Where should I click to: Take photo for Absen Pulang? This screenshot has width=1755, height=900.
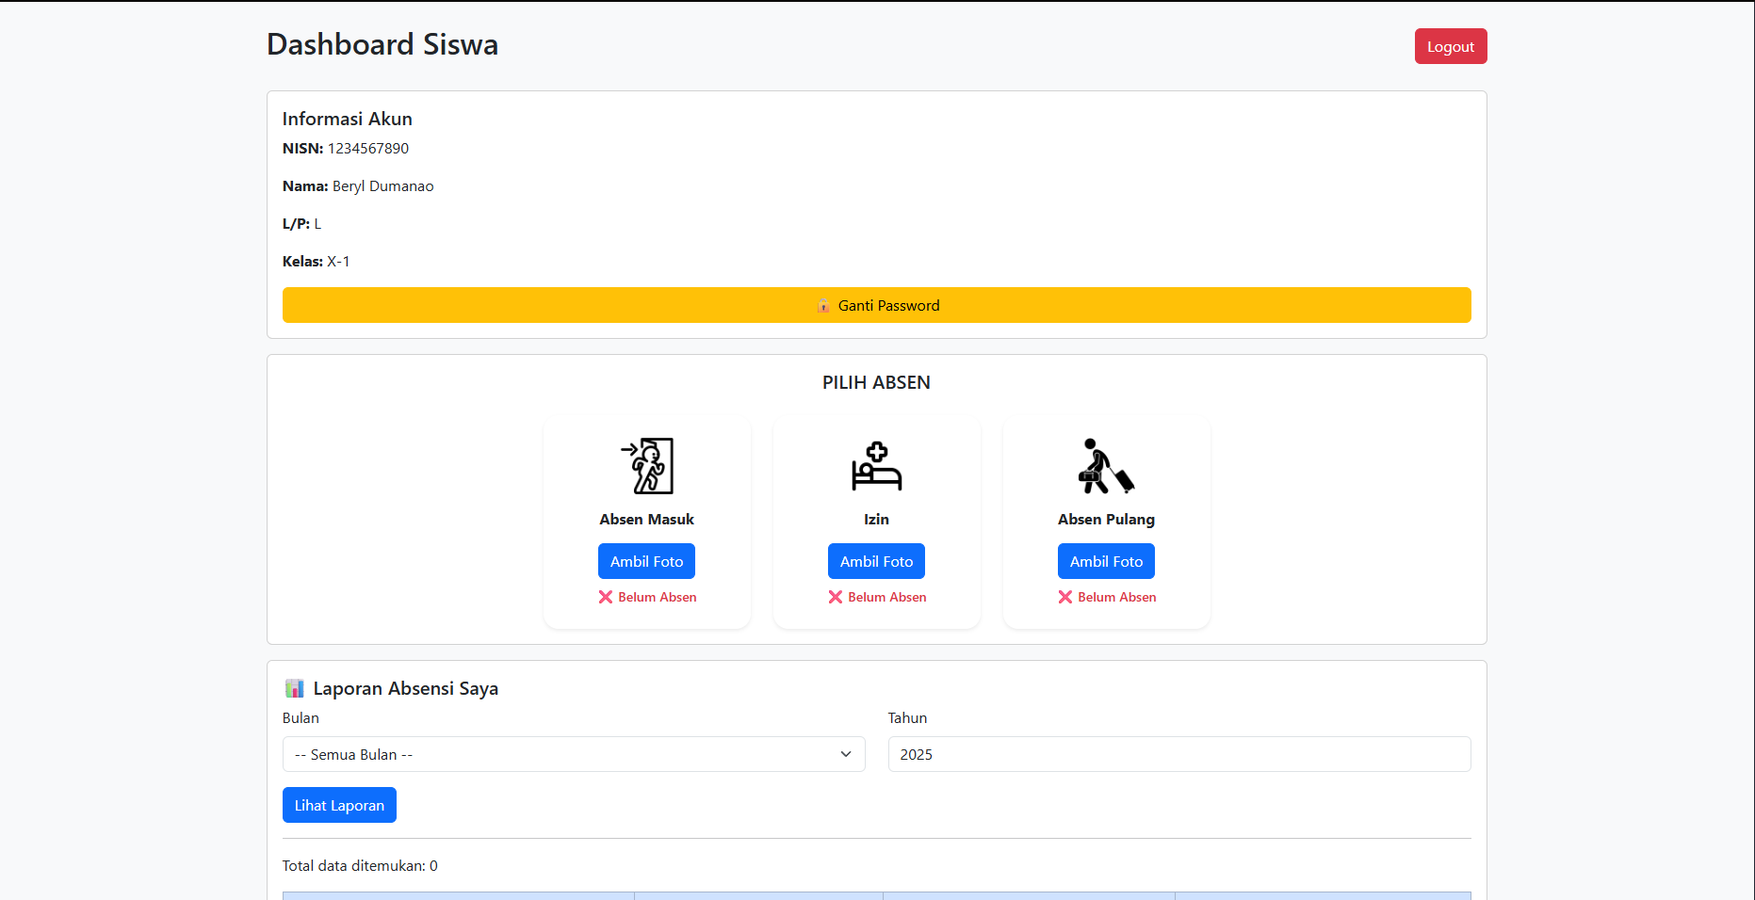1106,561
